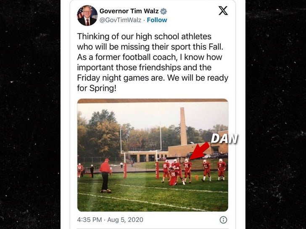Select the player wearing jersey number 35
Image resolution: width=306 pixels, height=229 pixels.
[187, 171]
